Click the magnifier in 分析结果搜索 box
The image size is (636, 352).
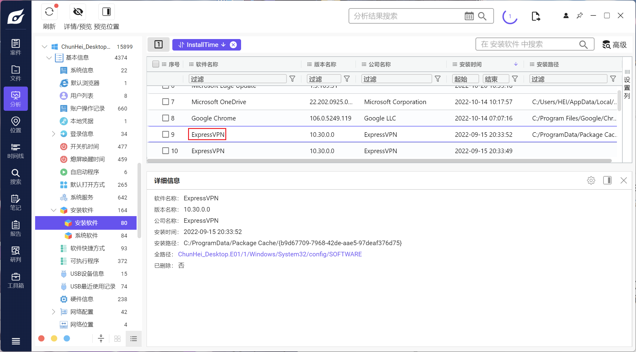482,16
